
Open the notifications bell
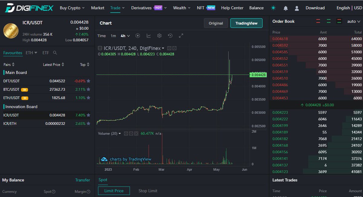286,8
